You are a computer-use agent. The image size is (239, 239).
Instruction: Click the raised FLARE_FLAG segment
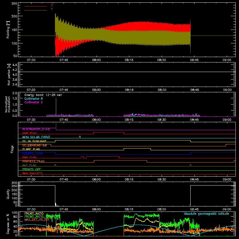coord(137,148)
